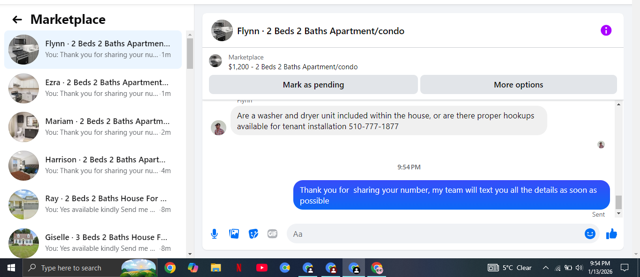Start a voice clip with the microphone icon
The image size is (640, 277).
pyautogui.click(x=214, y=233)
